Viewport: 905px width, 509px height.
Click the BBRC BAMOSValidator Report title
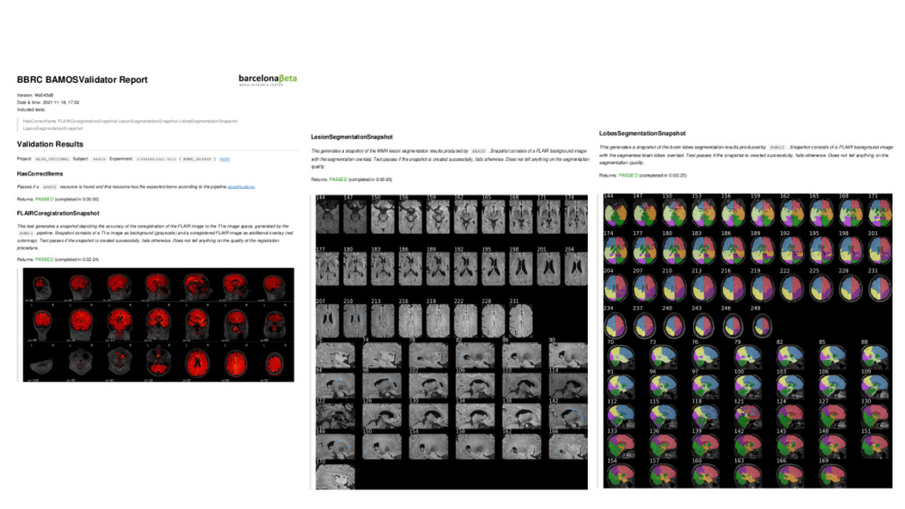tap(82, 80)
